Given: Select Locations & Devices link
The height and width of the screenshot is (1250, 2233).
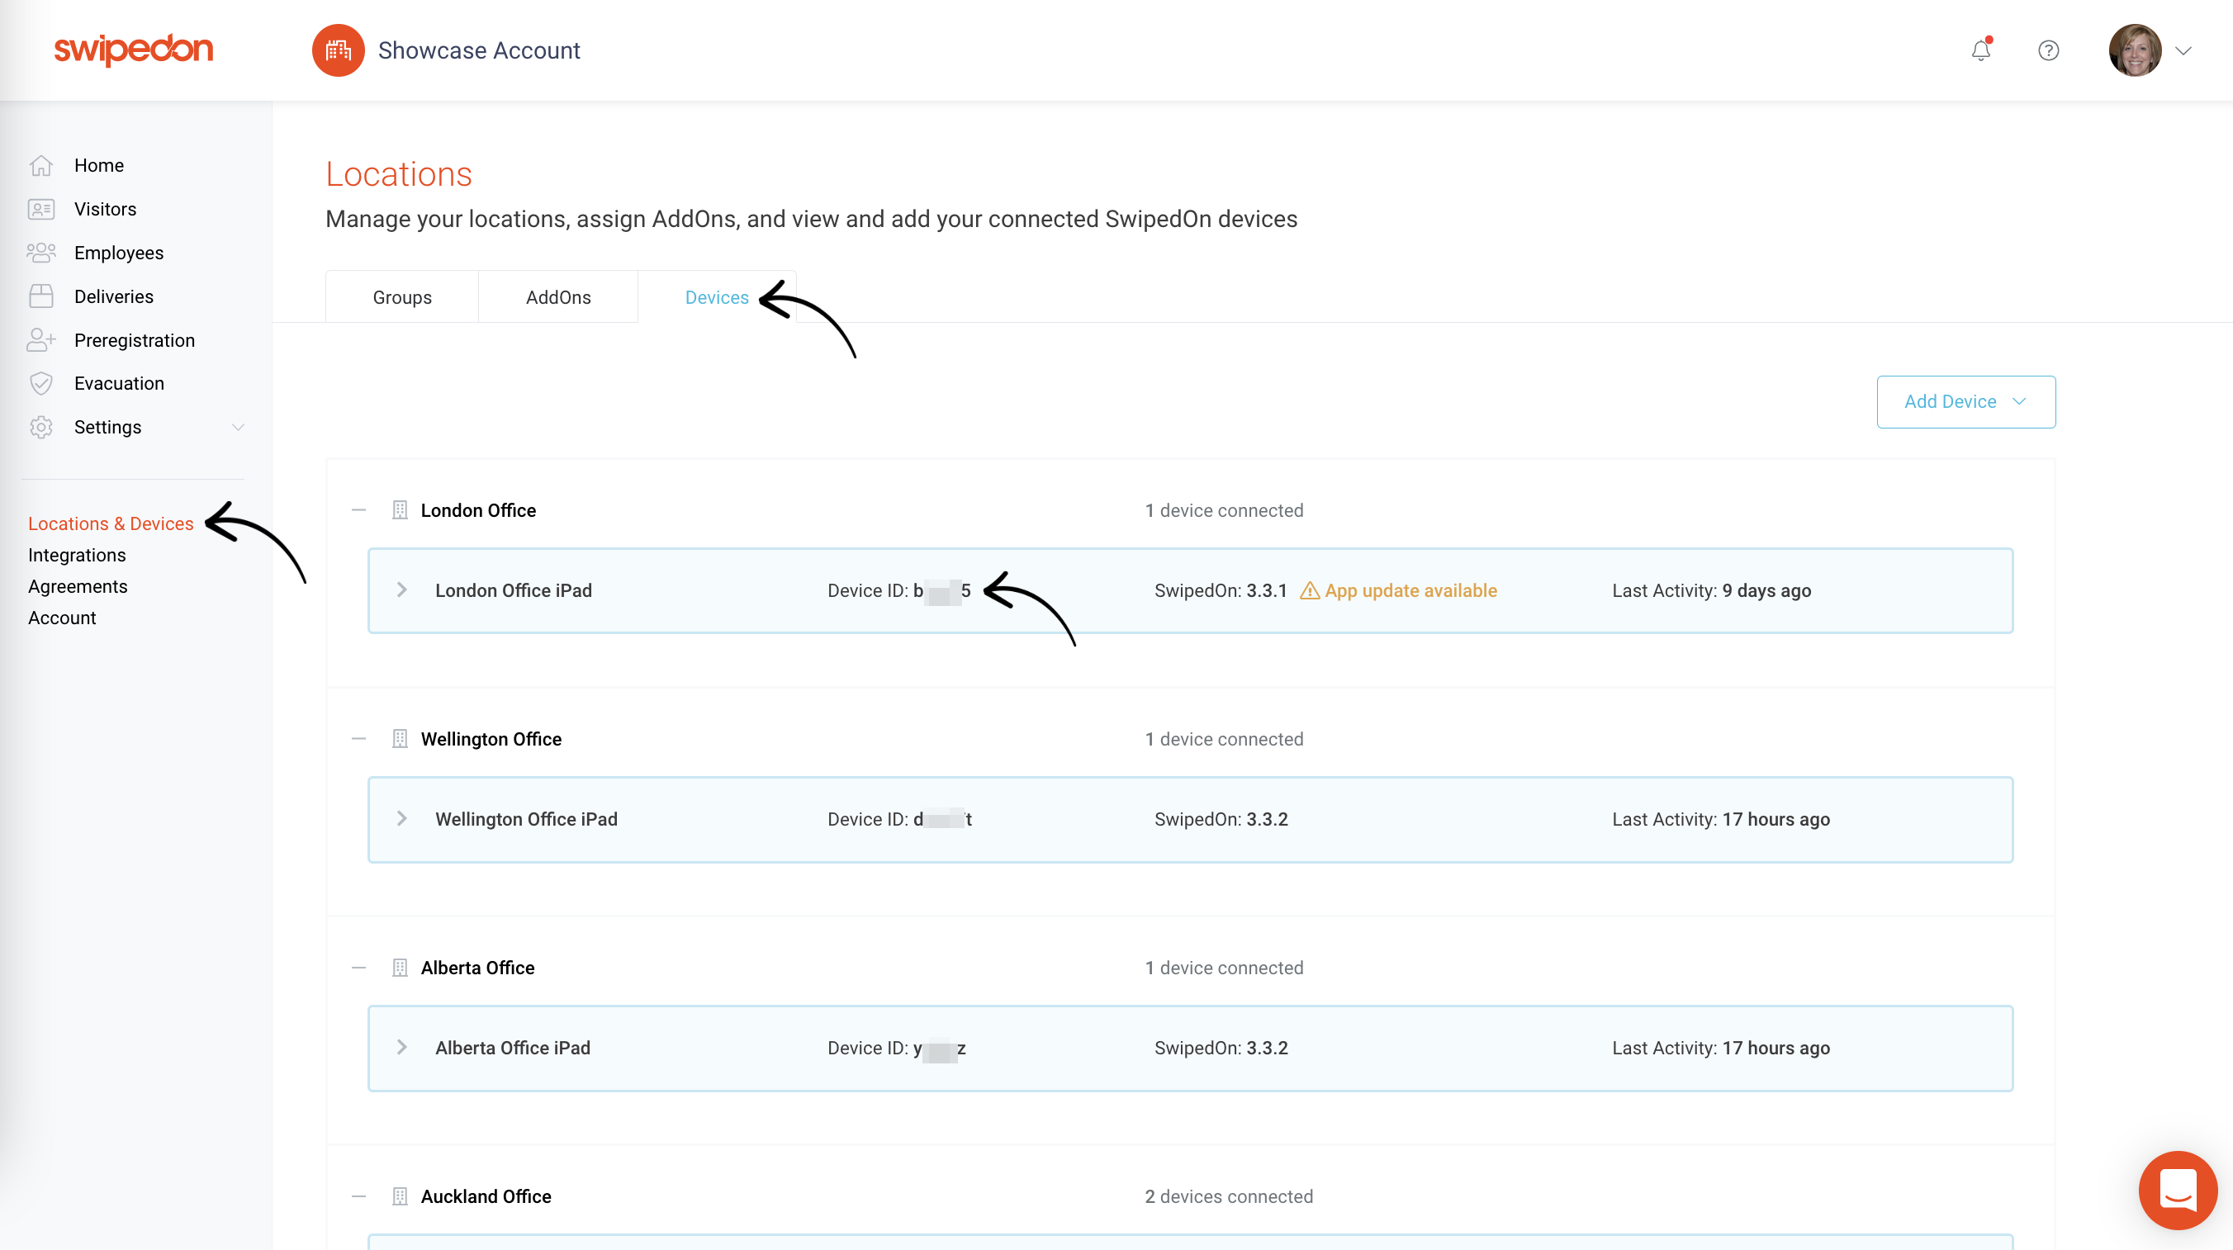Looking at the screenshot, I should (x=111, y=523).
